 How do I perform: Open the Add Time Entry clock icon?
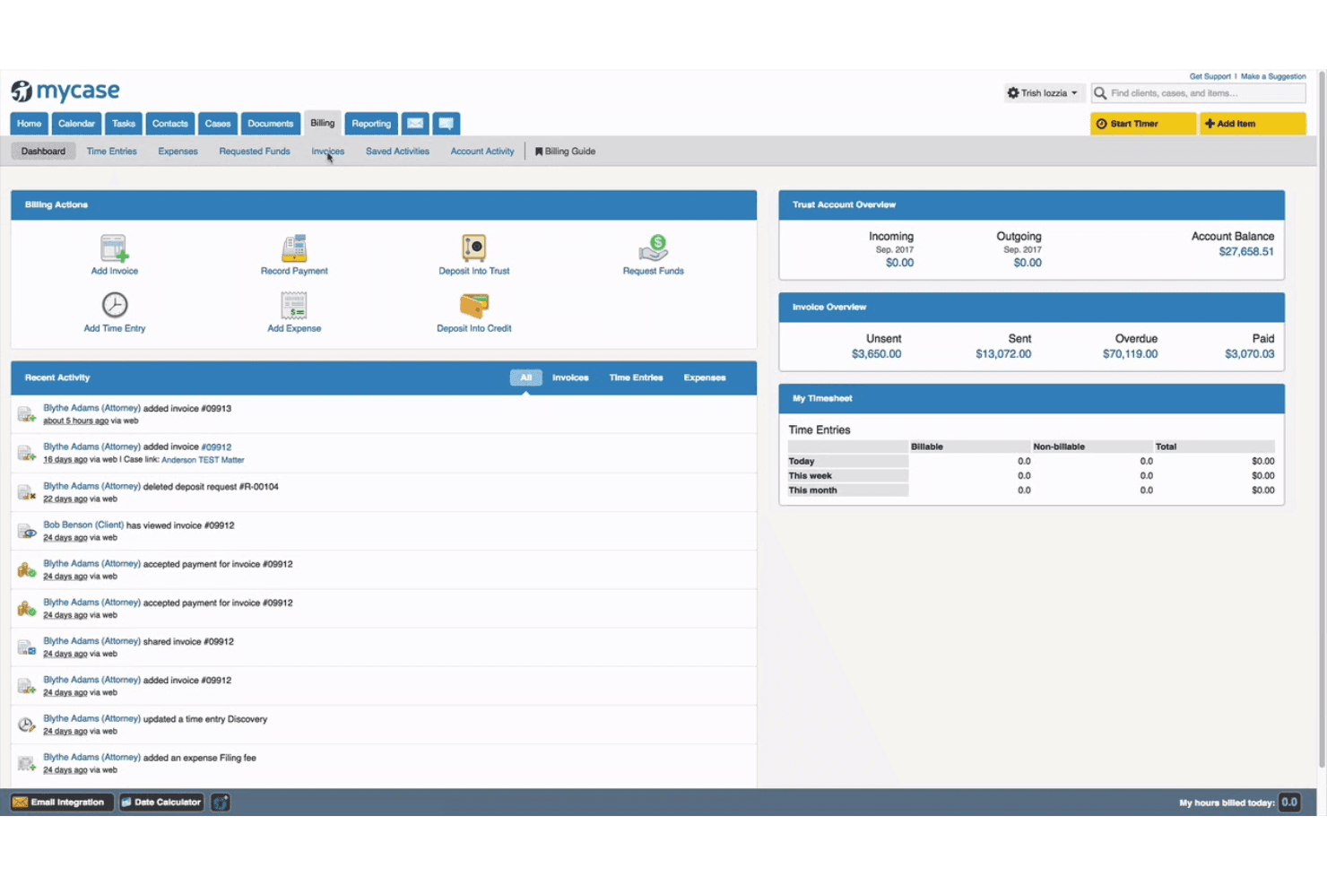(x=115, y=305)
